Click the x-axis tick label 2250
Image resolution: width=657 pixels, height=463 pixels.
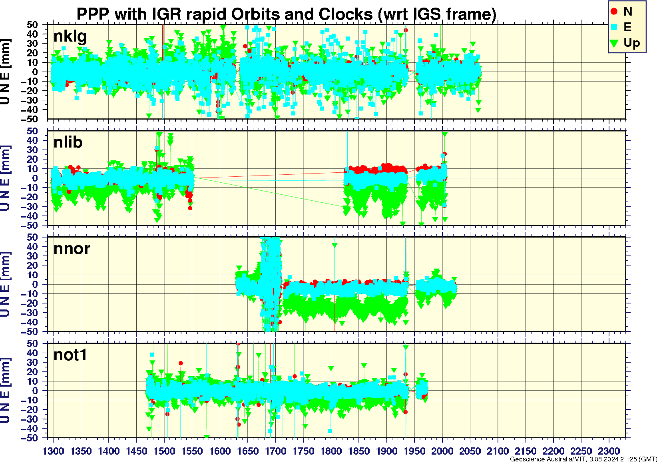[581, 451]
